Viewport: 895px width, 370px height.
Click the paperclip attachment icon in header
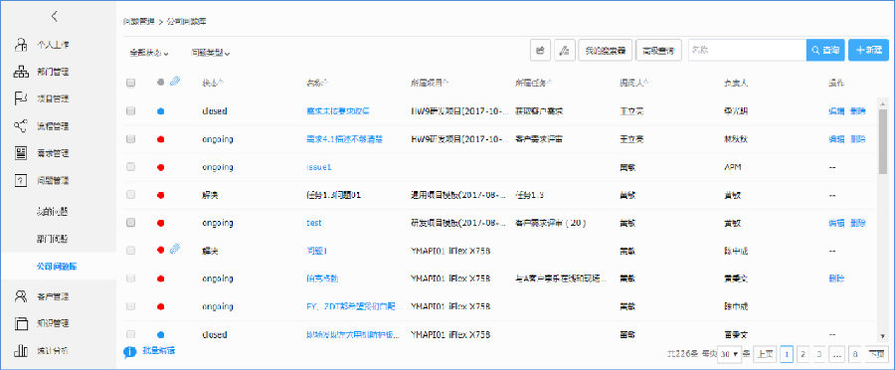175,83
